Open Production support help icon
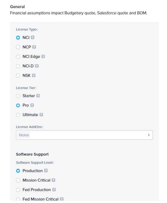167x203 pixels. pos(46,171)
